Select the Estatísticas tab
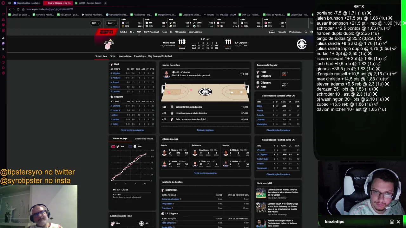Viewport: 406px width, 228px height. click(140, 56)
